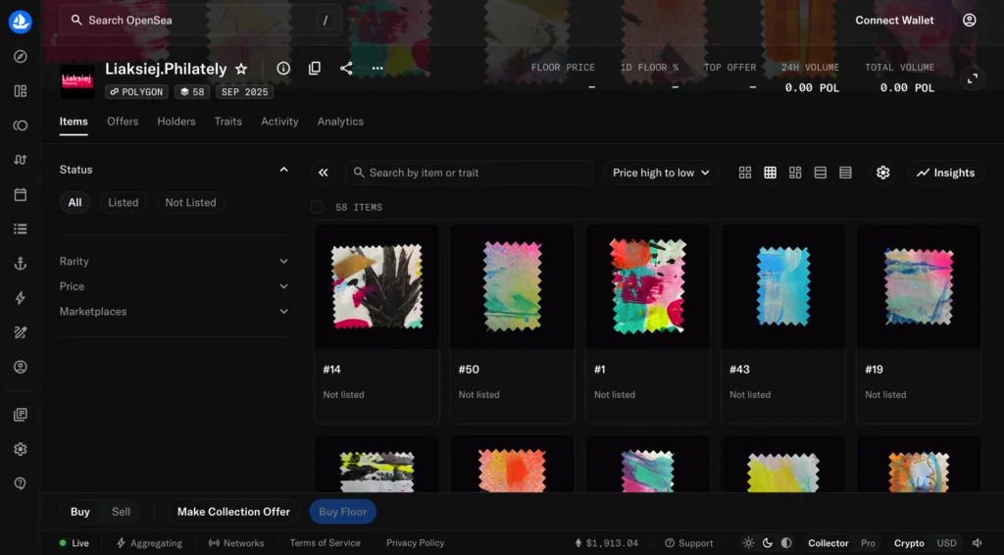Open the Help question mark icon
The height and width of the screenshot is (555, 1004).
pos(21,483)
